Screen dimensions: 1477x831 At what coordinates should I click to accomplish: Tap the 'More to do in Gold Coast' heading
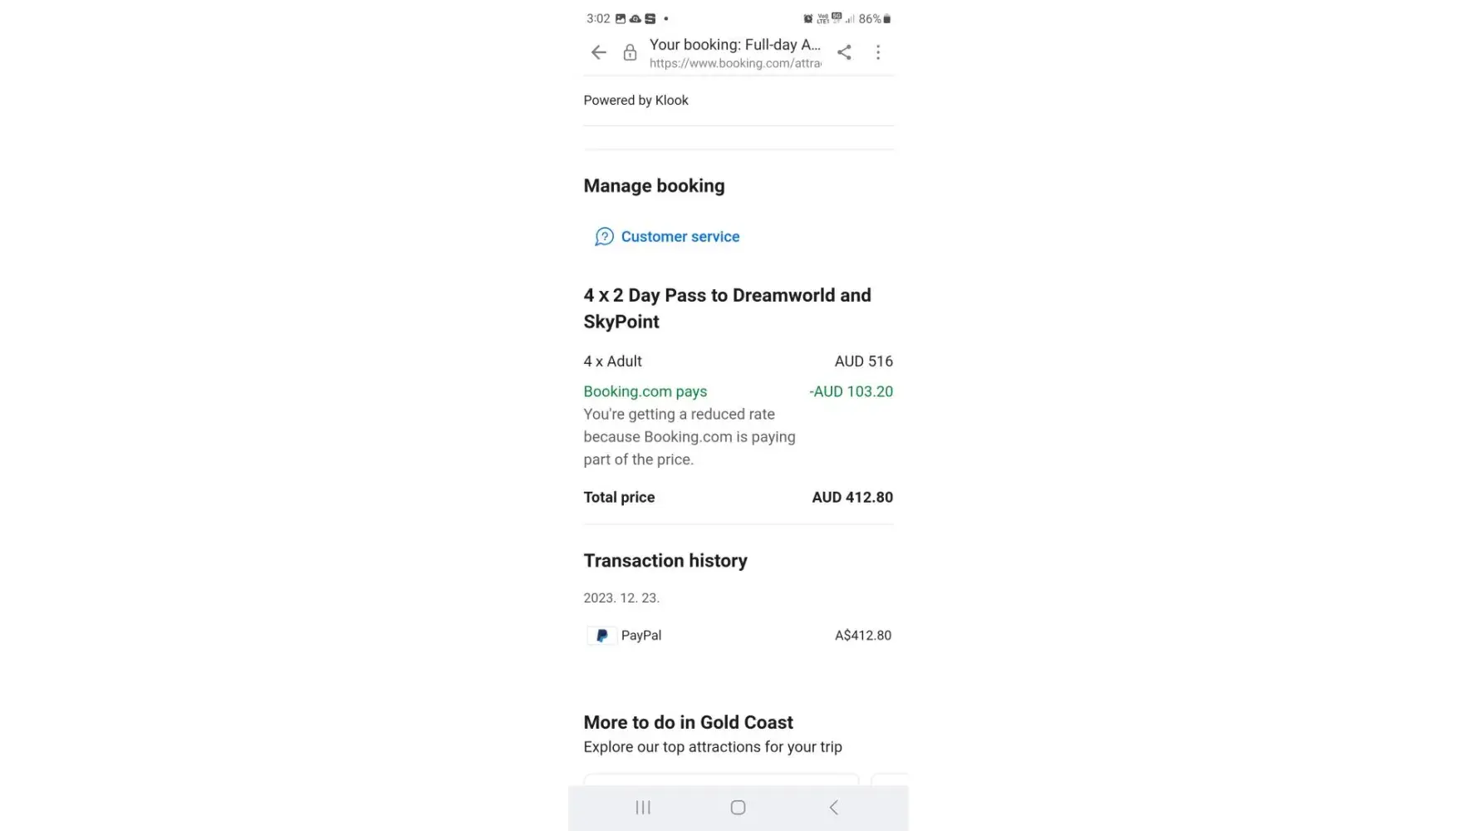pos(688,722)
